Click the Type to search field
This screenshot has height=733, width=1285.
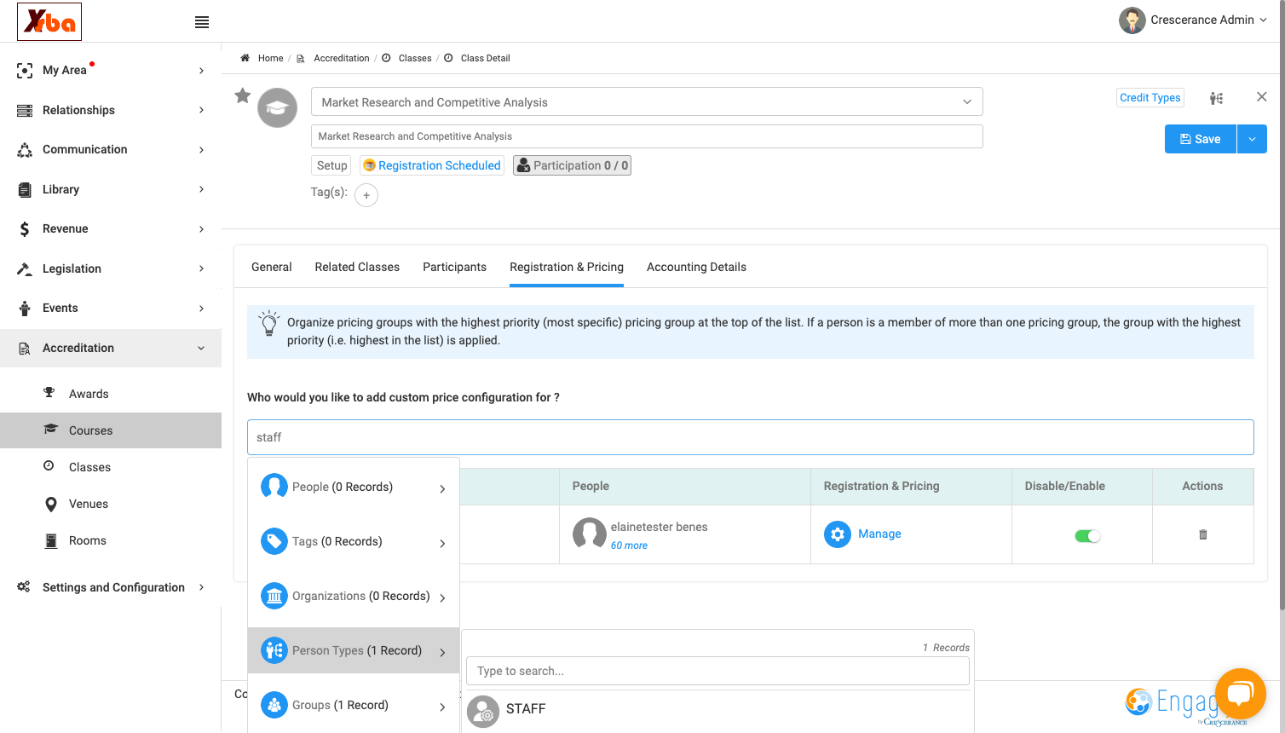point(717,671)
